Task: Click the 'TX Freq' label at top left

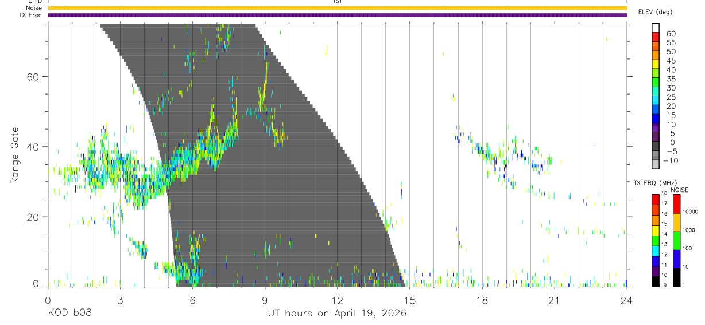Action: click(x=31, y=15)
